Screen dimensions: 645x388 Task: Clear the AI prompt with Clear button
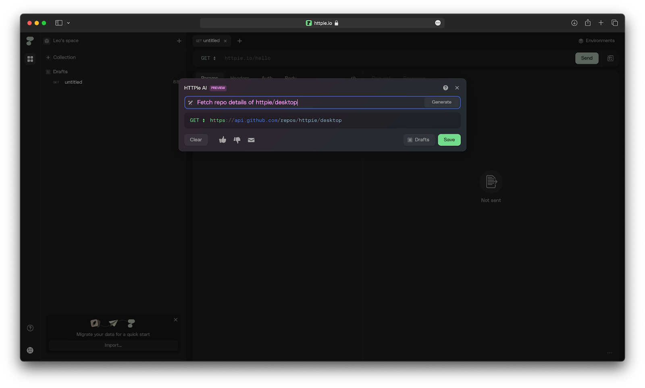[x=196, y=140]
